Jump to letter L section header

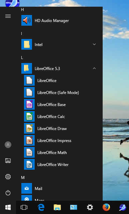(22, 58)
